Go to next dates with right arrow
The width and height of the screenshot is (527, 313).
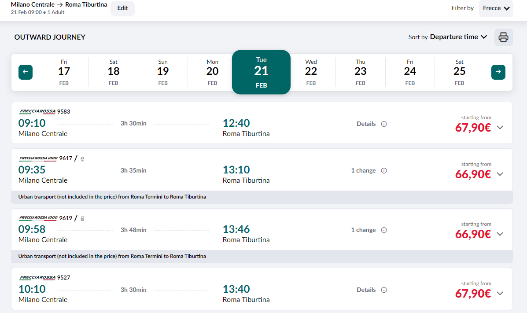click(x=498, y=72)
